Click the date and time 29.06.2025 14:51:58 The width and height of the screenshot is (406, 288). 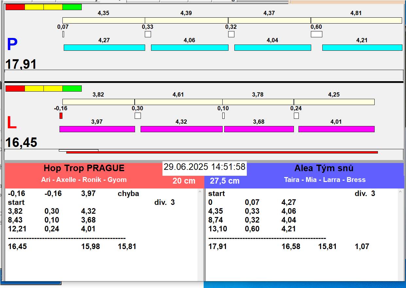205,167
